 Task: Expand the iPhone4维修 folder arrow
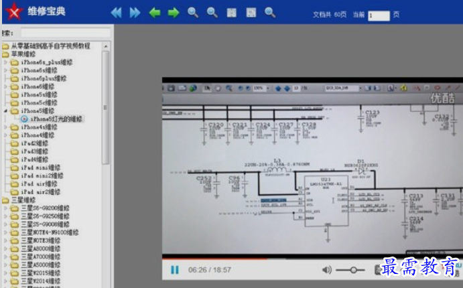click(5, 135)
